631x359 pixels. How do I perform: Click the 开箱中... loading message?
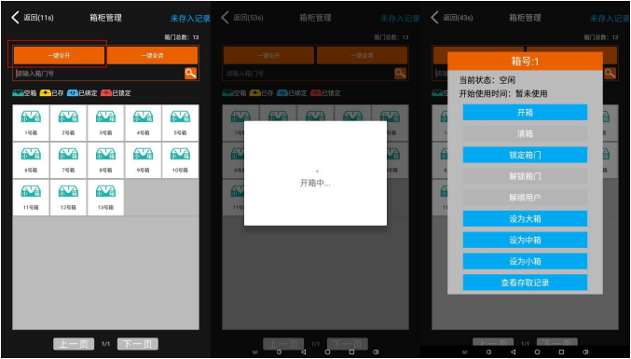(x=315, y=183)
